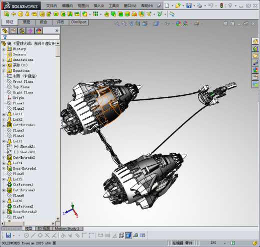Viewport: 260px width, 247px height.
Task: Click the Zoom to Fit magnifier icon
Action: (117, 24)
